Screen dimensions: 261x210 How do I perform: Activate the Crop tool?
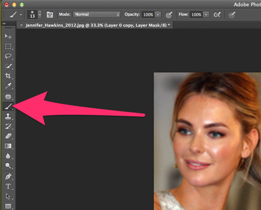(8, 76)
